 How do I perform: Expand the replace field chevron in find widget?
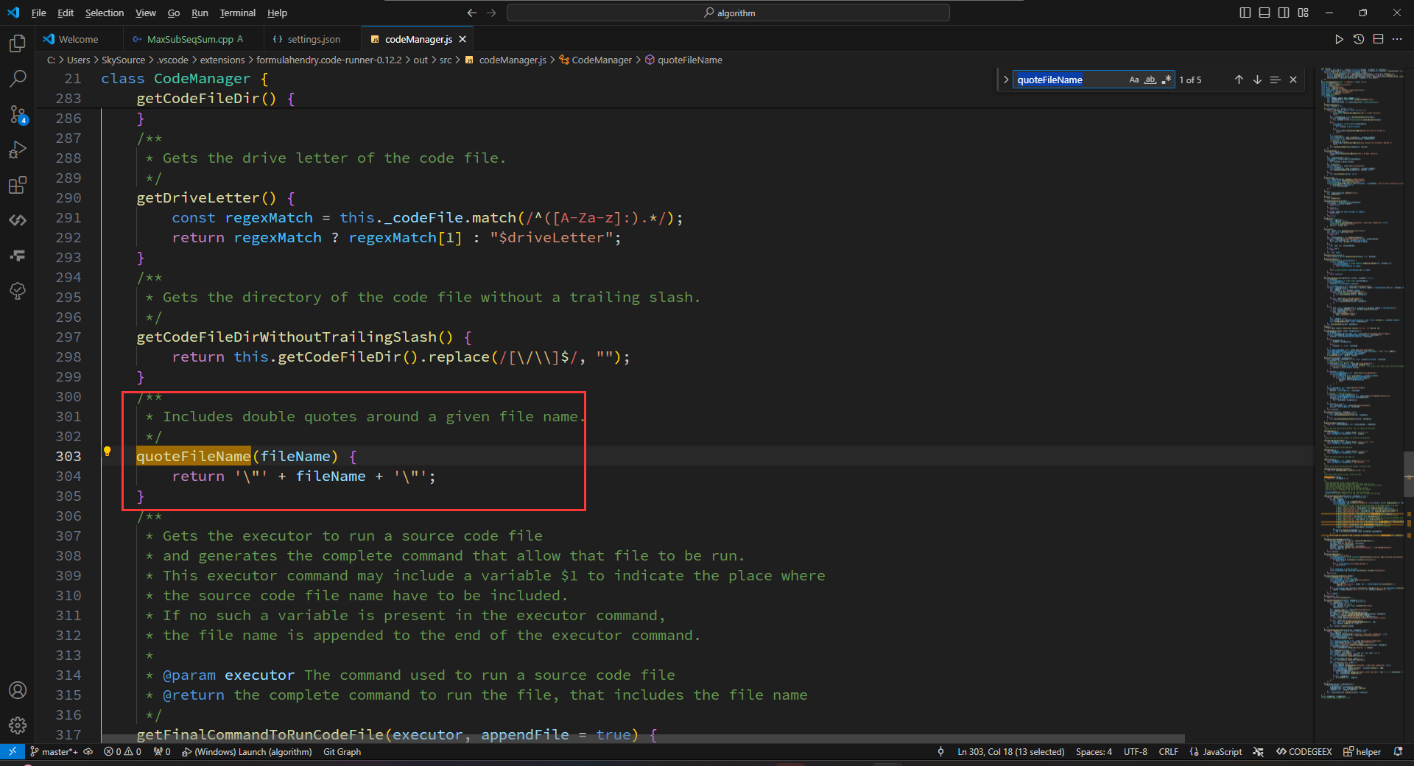tap(1006, 80)
